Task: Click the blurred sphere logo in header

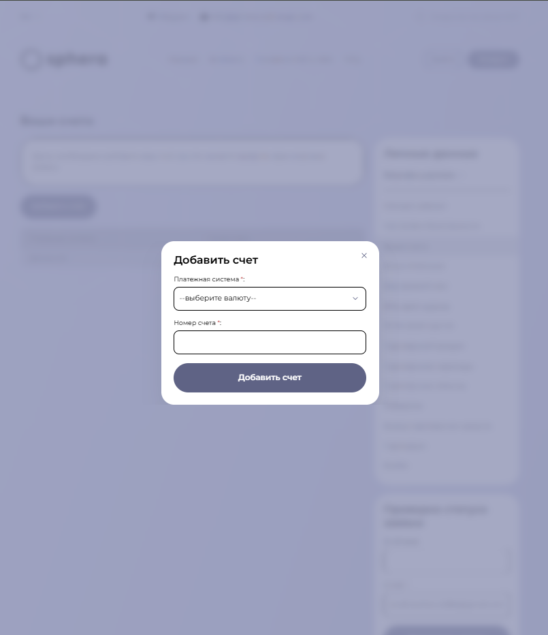Action: [63, 59]
